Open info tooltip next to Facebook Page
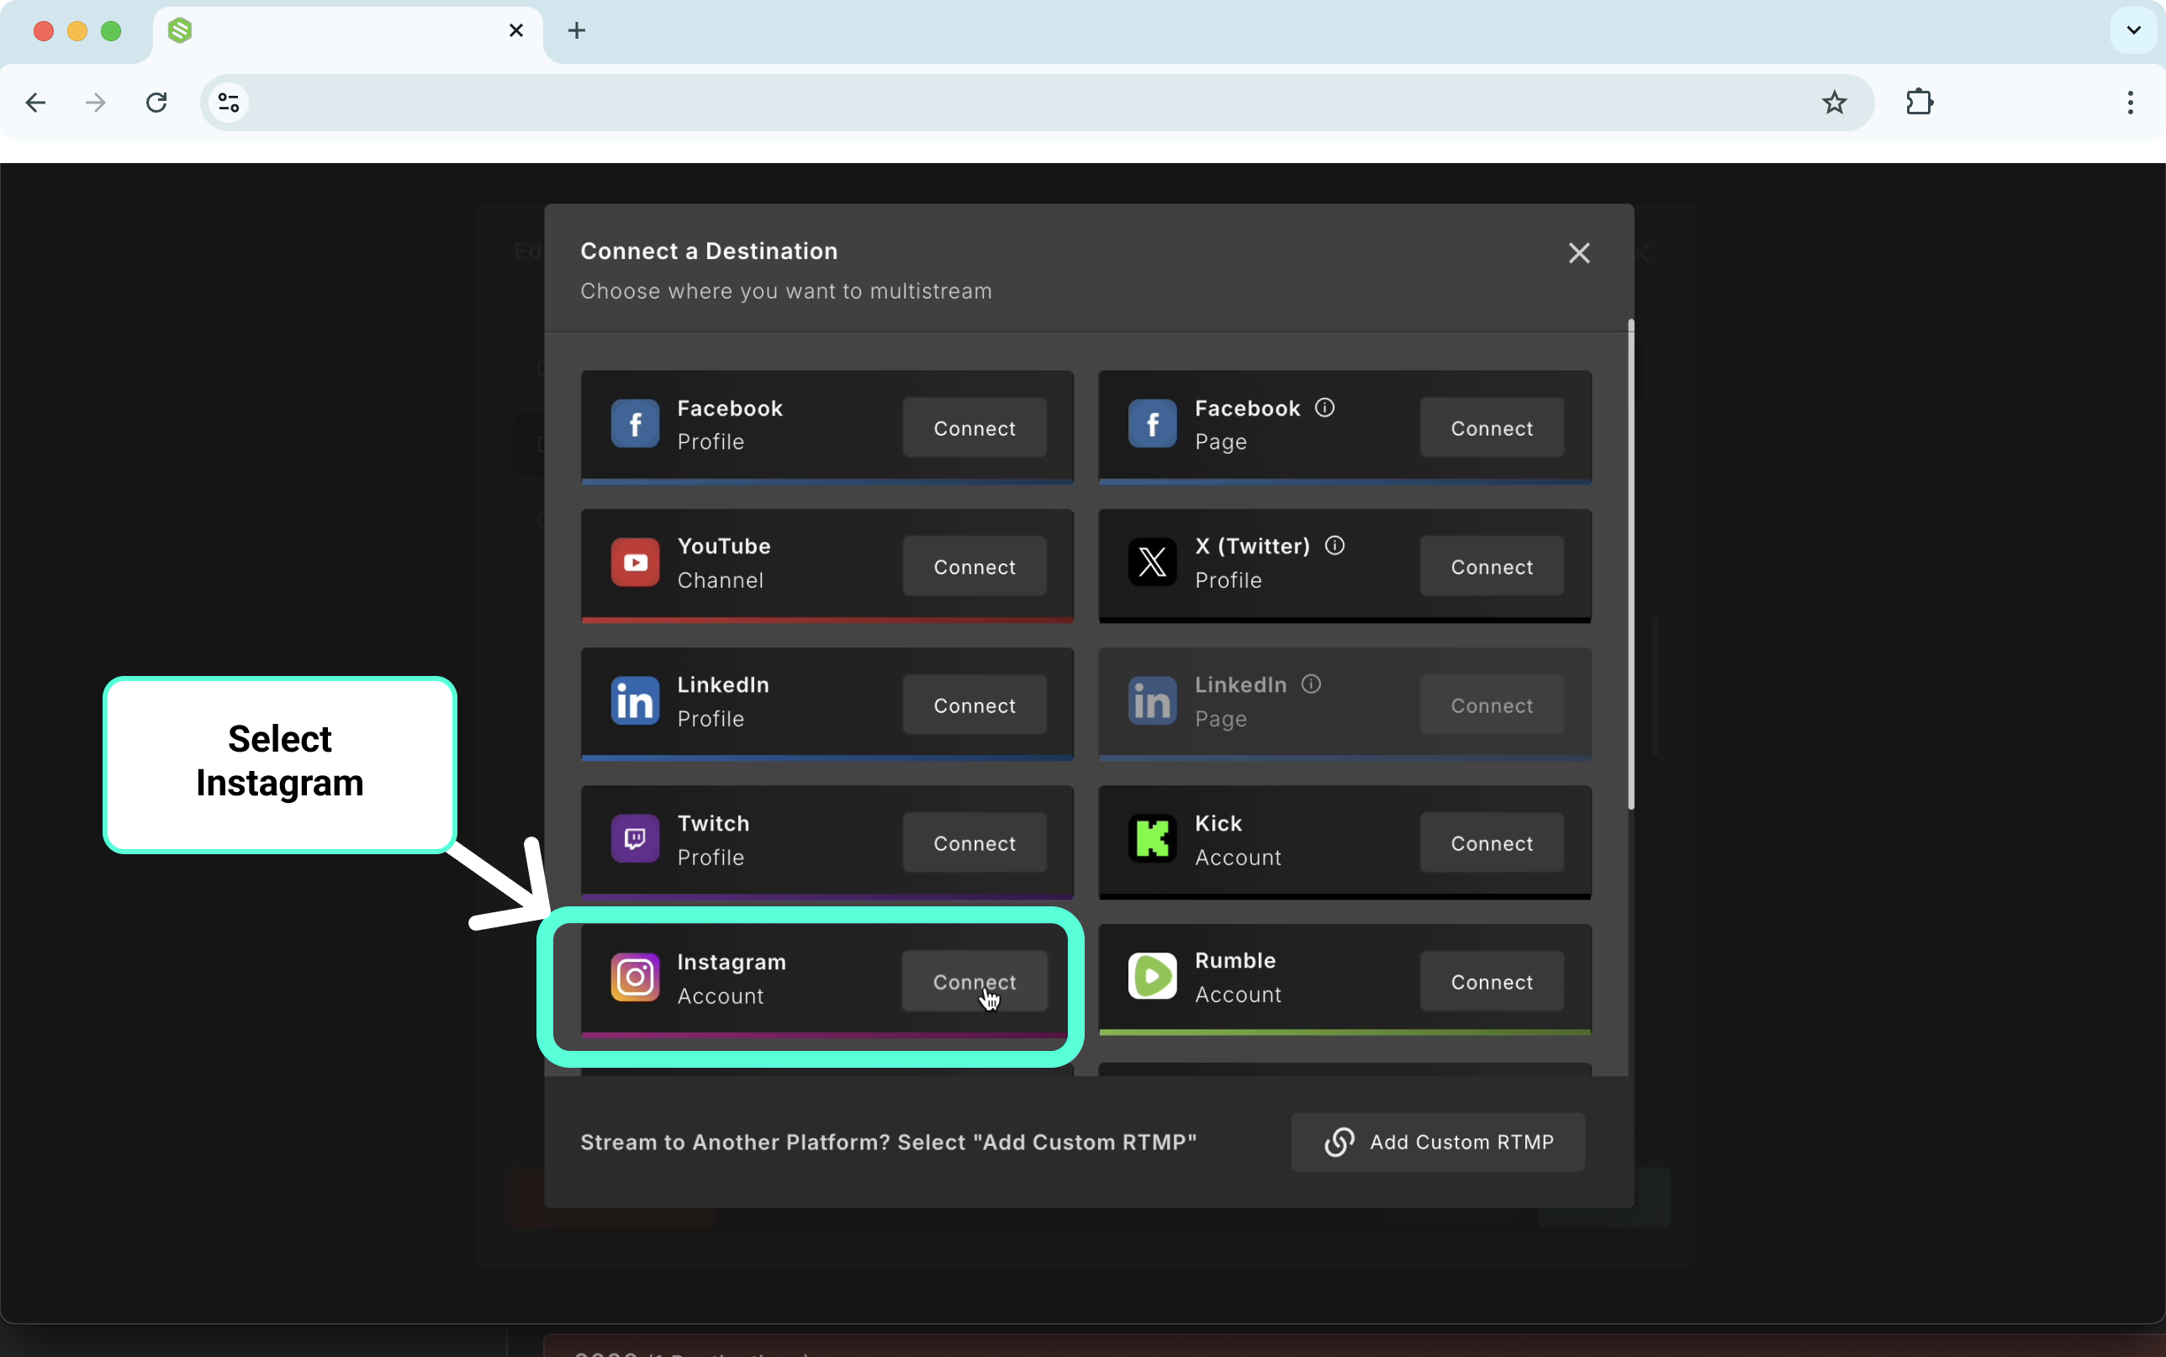Viewport: 2166px width, 1357px height. point(1324,409)
